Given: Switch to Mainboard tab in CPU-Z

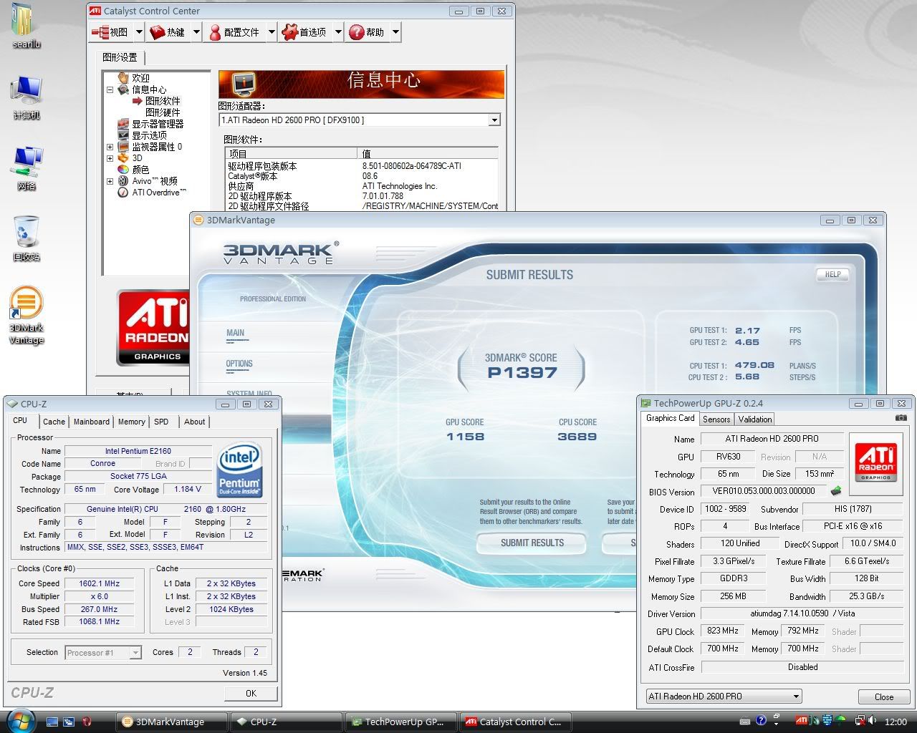Looking at the screenshot, I should click(92, 422).
